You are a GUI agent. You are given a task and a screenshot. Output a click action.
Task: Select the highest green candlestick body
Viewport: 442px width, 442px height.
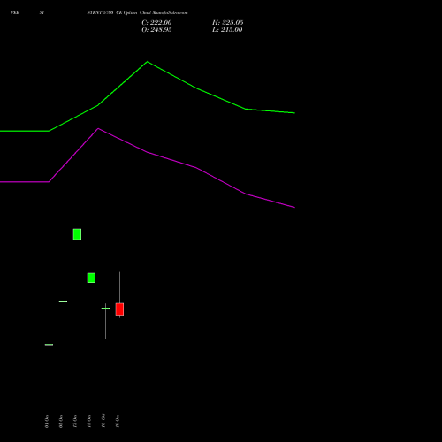[77, 234]
